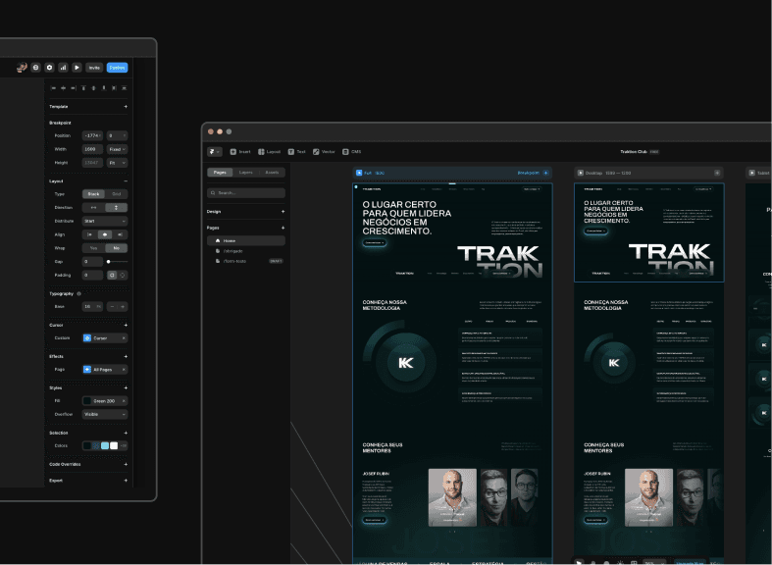Viewport: 772px width, 565px height.
Task: Click the blue play icon on the Full breakpoint header
Action: 359,173
